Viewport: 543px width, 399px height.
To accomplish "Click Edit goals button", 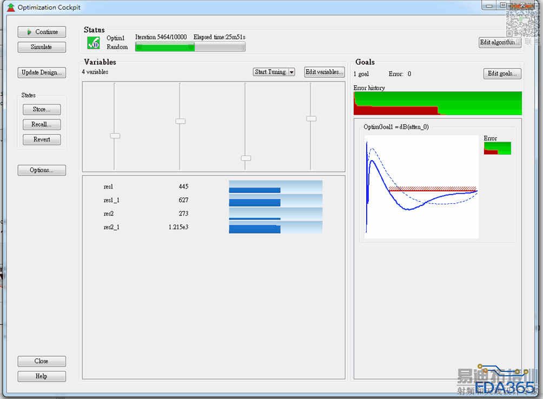I will click(x=502, y=74).
